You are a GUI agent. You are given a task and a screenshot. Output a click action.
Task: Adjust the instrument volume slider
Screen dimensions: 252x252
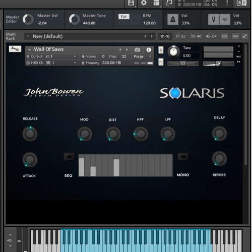pyautogui.click(x=218, y=64)
